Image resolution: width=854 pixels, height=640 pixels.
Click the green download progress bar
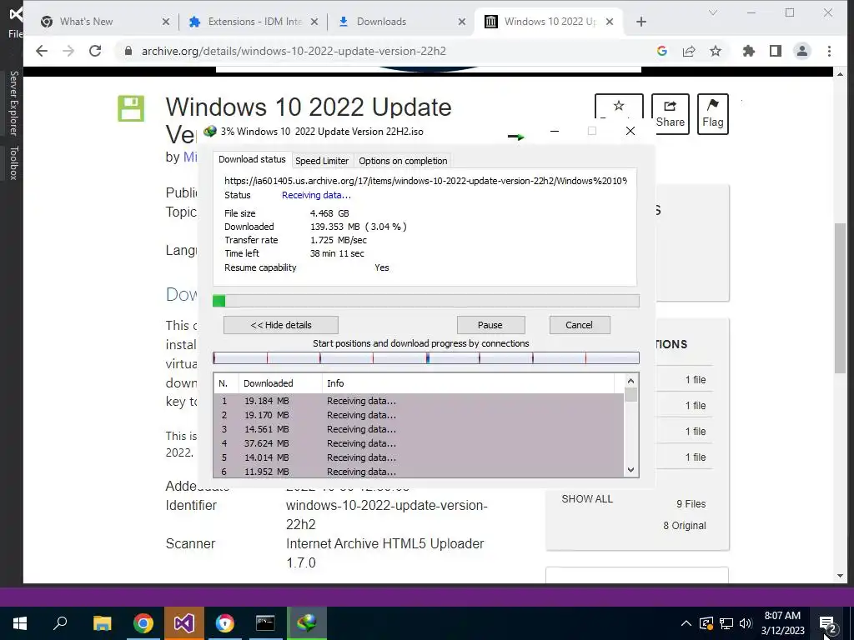(x=426, y=301)
